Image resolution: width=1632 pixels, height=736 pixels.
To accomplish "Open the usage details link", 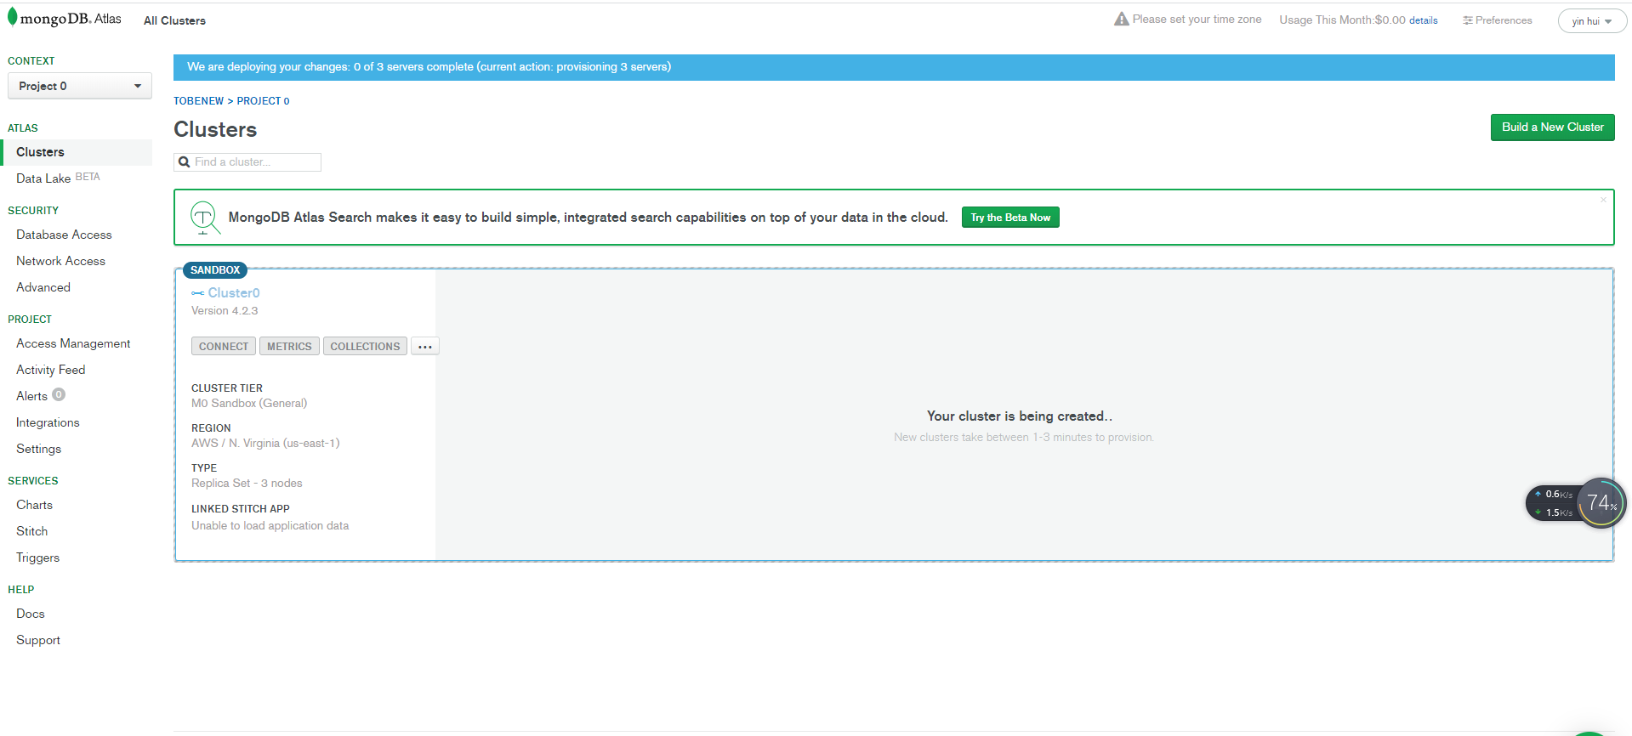I will pyautogui.click(x=1423, y=20).
